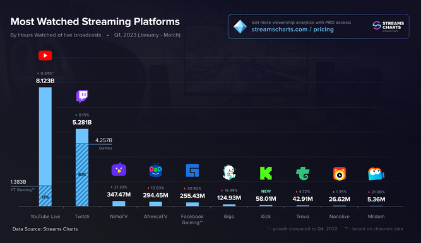Click the NimoTV 347.47M bar
Image resolution: width=421 pixels, height=243 pixels.
pyautogui.click(x=119, y=203)
